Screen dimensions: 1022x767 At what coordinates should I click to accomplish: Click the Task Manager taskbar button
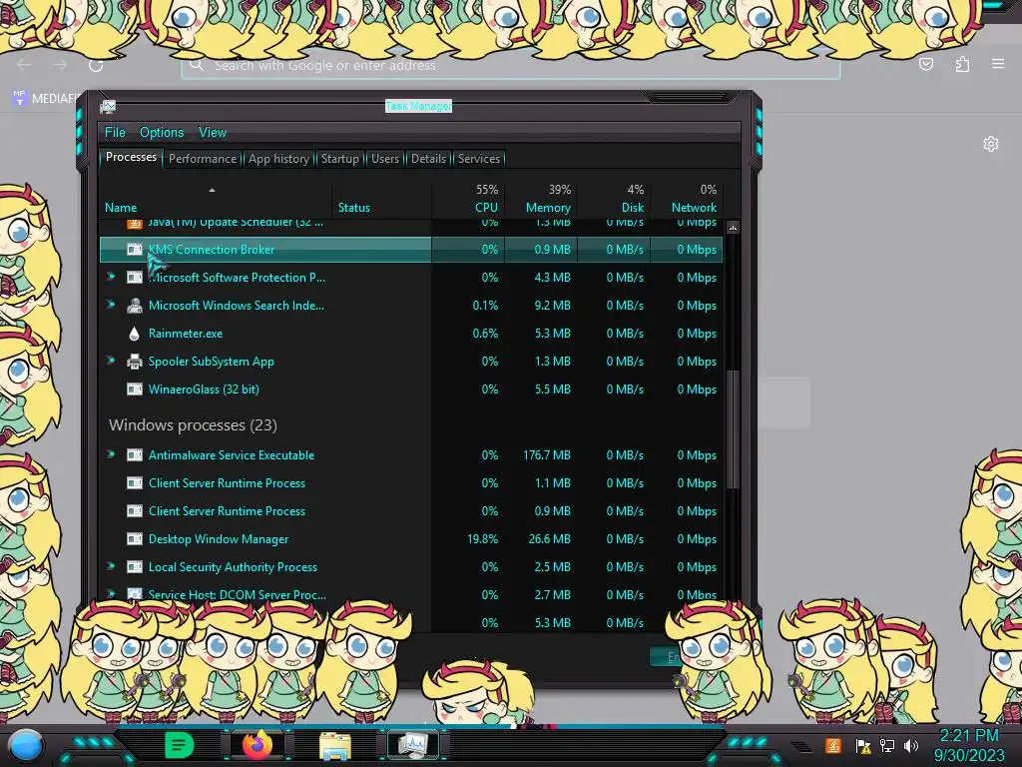tap(413, 744)
